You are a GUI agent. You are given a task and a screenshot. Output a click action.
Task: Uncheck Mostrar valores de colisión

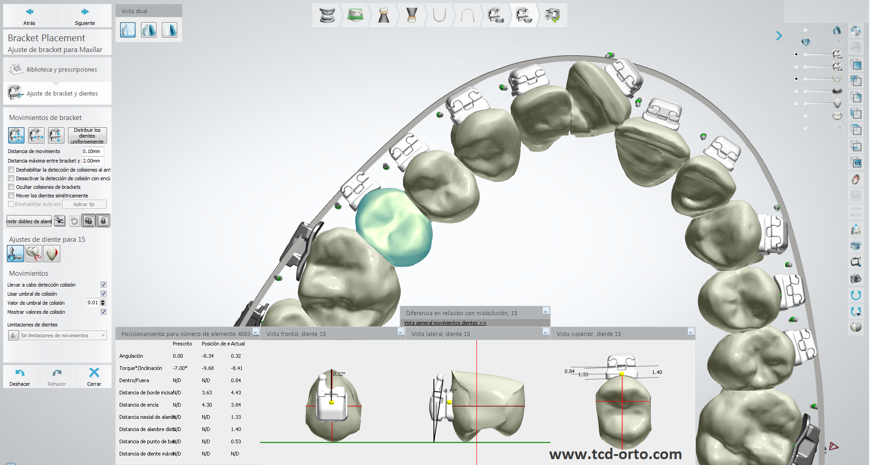tap(103, 312)
